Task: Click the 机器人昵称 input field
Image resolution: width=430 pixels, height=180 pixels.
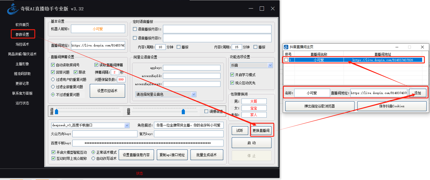Action: [98, 29]
